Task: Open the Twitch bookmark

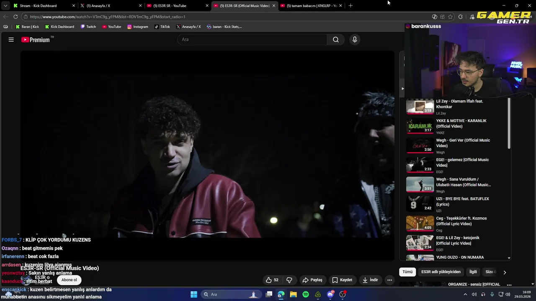Action: click(88, 27)
